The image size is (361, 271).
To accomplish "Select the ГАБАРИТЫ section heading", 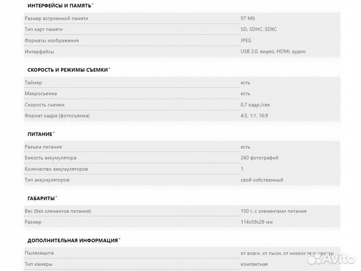I will [x=41, y=199].
